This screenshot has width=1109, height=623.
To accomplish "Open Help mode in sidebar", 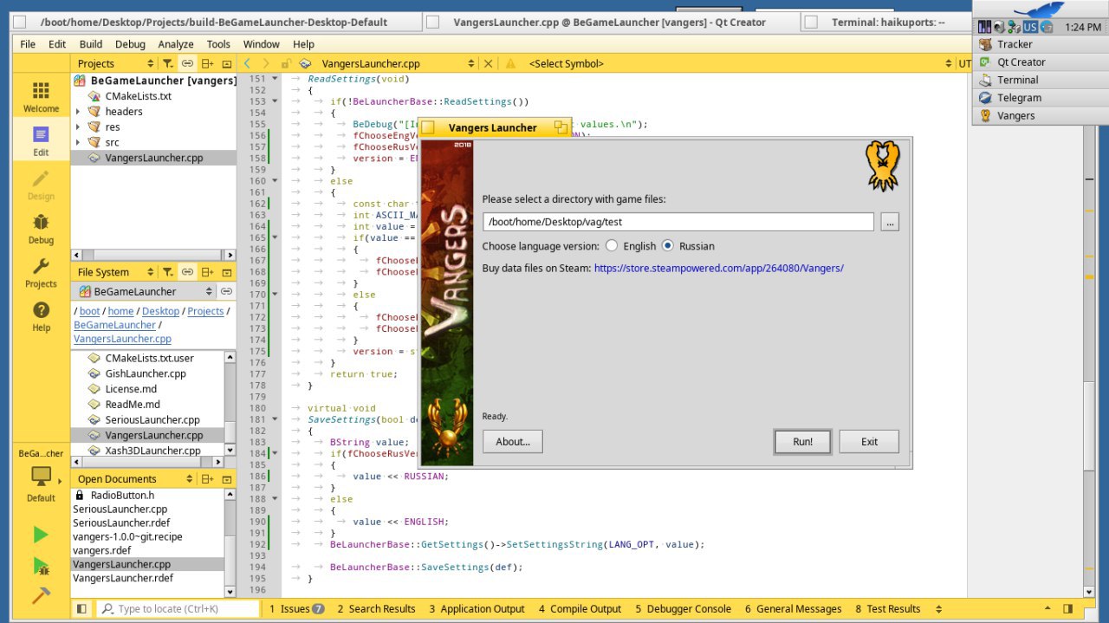I will point(41,316).
